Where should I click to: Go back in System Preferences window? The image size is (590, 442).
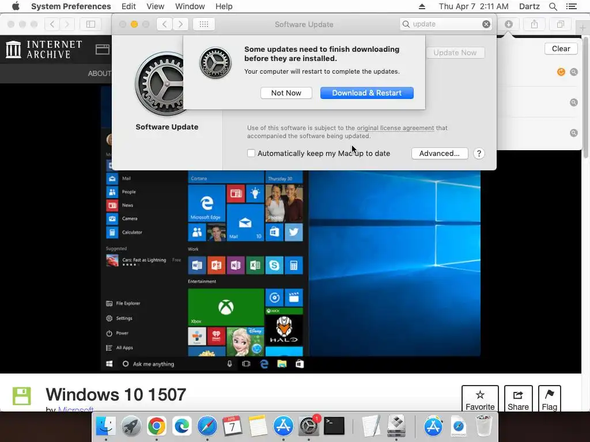pyautogui.click(x=164, y=24)
